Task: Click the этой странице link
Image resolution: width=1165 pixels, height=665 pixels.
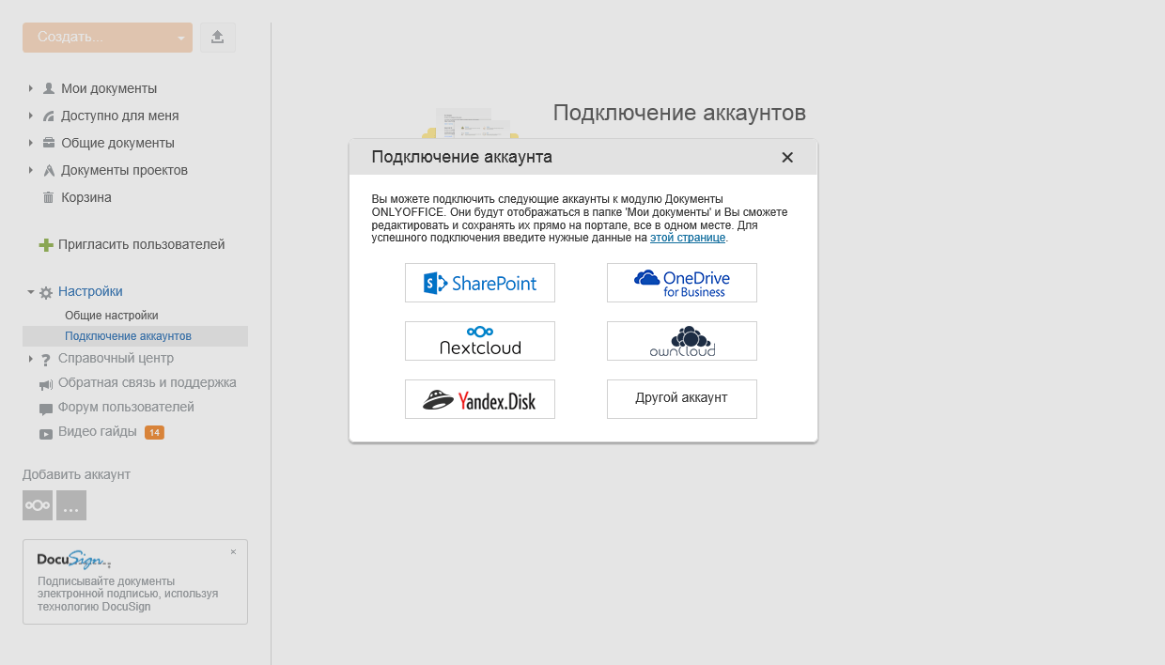Action: pos(688,238)
